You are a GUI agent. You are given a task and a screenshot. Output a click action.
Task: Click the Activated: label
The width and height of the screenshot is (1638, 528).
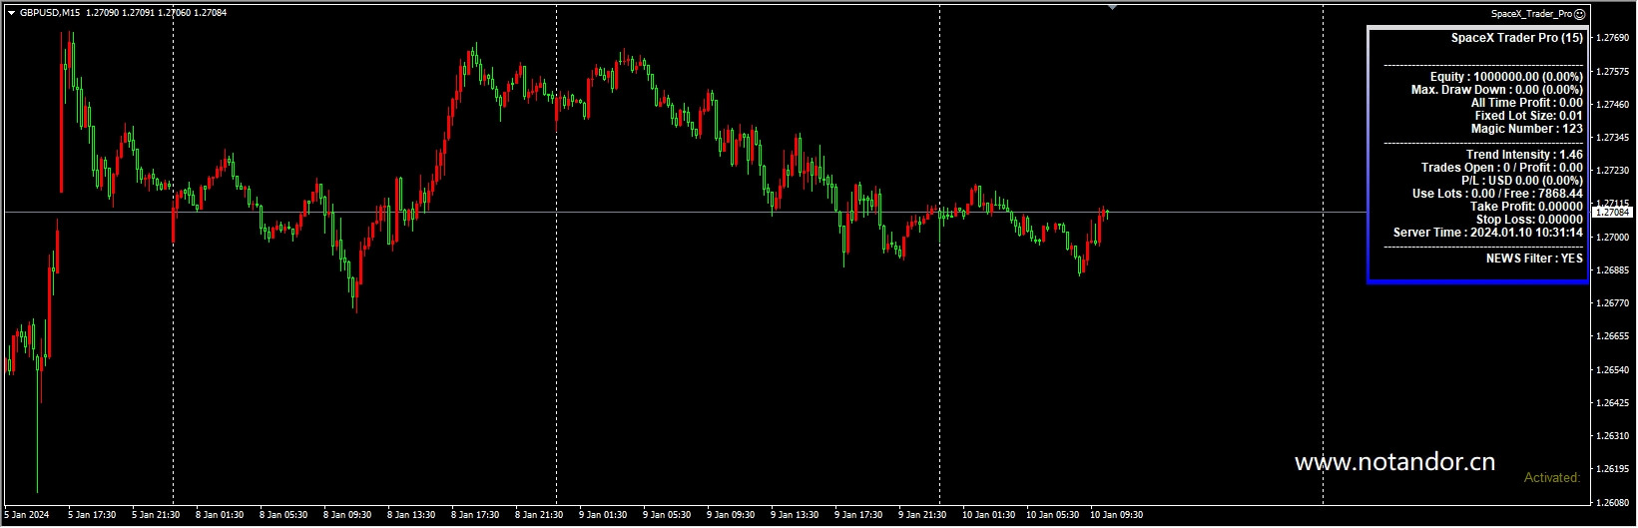click(x=1552, y=478)
